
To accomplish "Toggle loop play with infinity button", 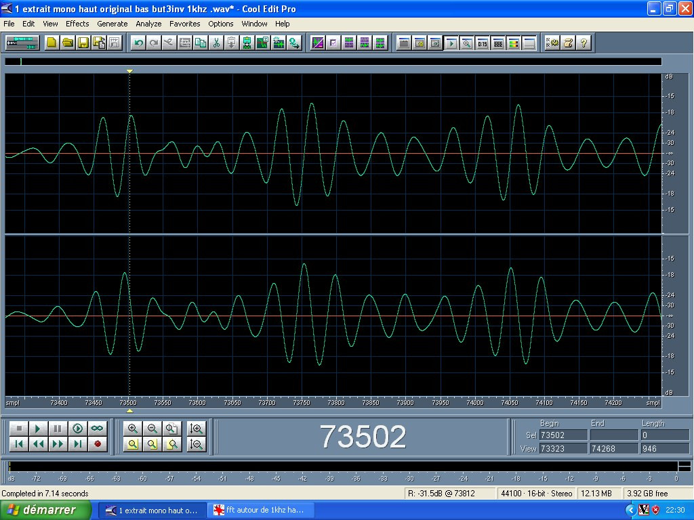I will coord(98,429).
